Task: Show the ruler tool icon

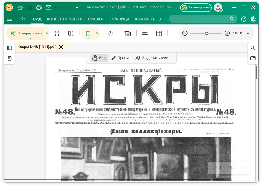Action: coord(145,33)
